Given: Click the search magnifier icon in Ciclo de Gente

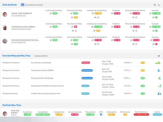Looking at the screenshot, I should [159, 5].
